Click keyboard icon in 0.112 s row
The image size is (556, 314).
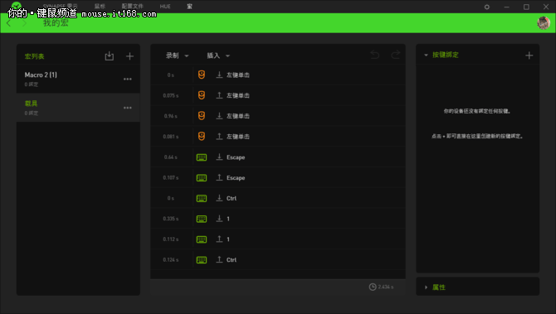(x=202, y=239)
